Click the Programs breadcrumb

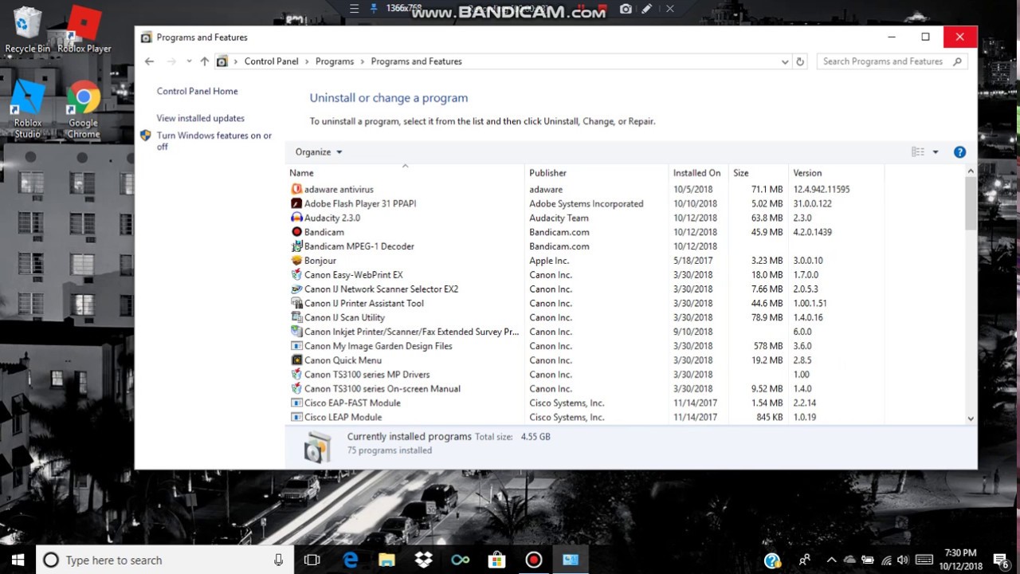pyautogui.click(x=334, y=61)
